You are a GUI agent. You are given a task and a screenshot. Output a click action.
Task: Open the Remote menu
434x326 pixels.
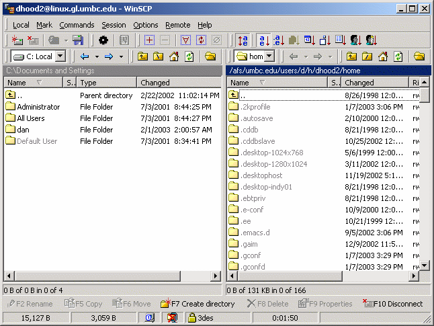pyautogui.click(x=177, y=25)
